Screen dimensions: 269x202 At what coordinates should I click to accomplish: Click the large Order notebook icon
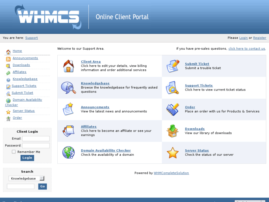[x=172, y=109]
